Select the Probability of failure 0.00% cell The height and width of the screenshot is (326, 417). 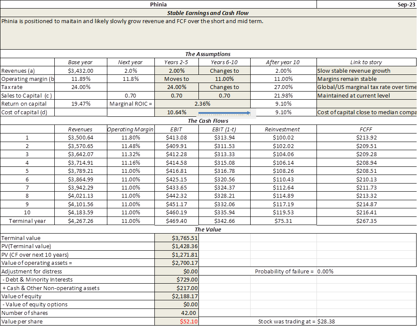(326, 271)
